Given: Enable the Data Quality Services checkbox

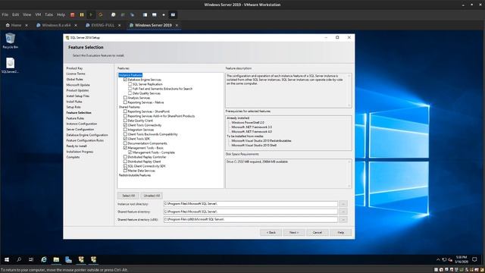Looking at the screenshot, I should 130,93.
